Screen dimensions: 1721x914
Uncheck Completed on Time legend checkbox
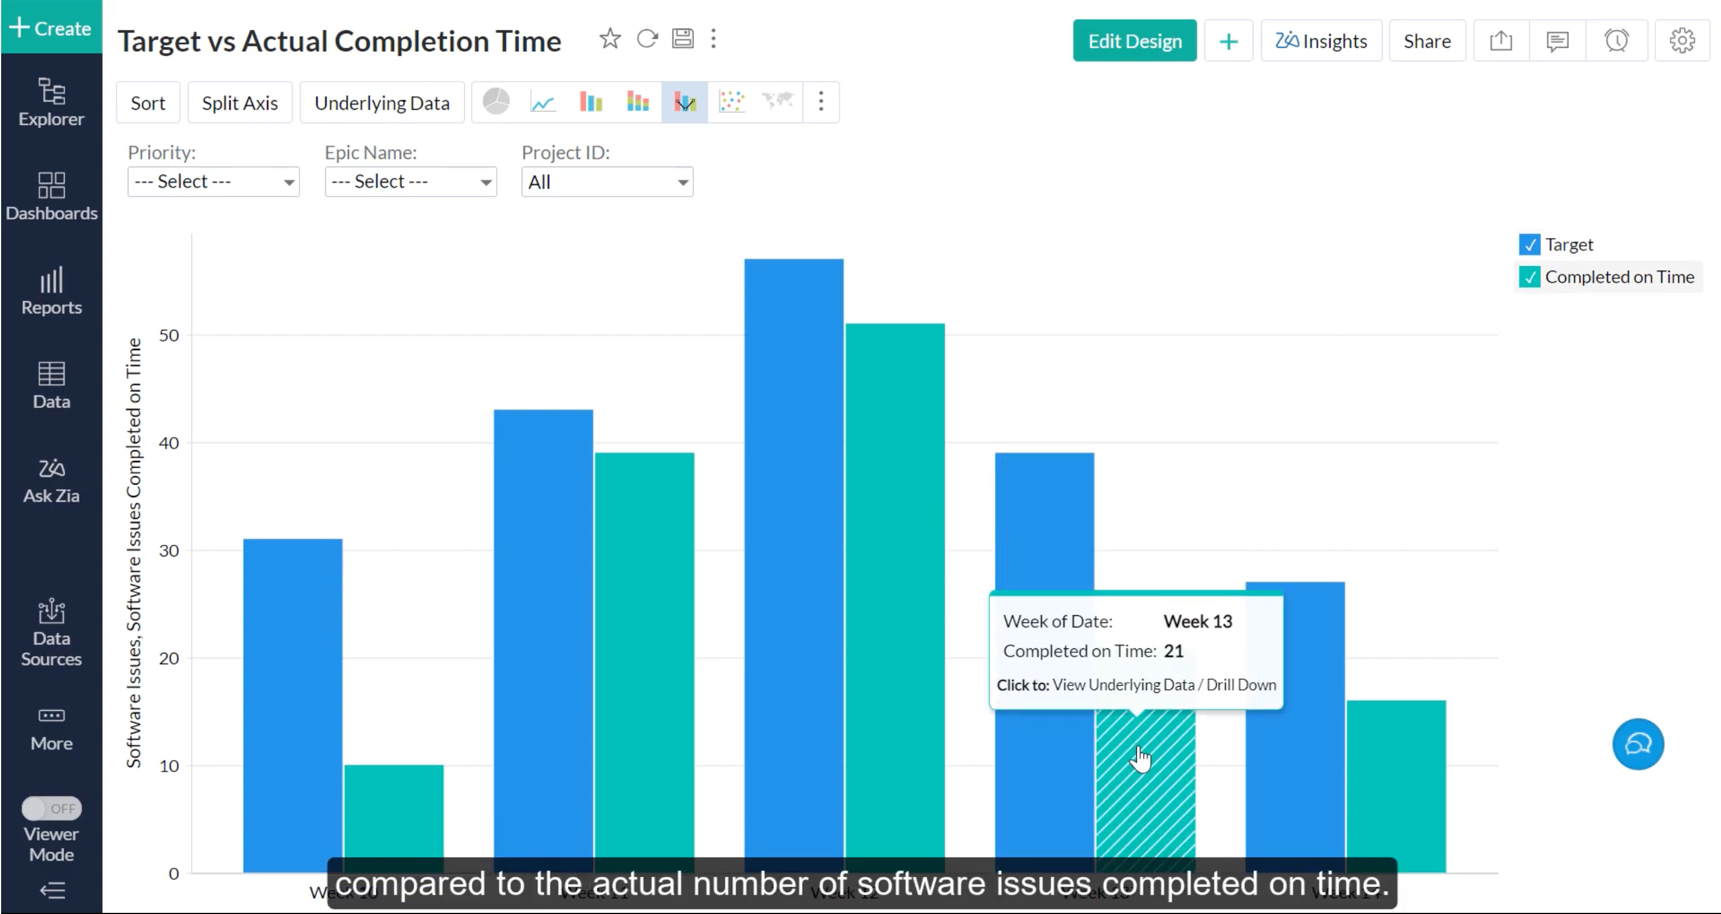pos(1529,276)
